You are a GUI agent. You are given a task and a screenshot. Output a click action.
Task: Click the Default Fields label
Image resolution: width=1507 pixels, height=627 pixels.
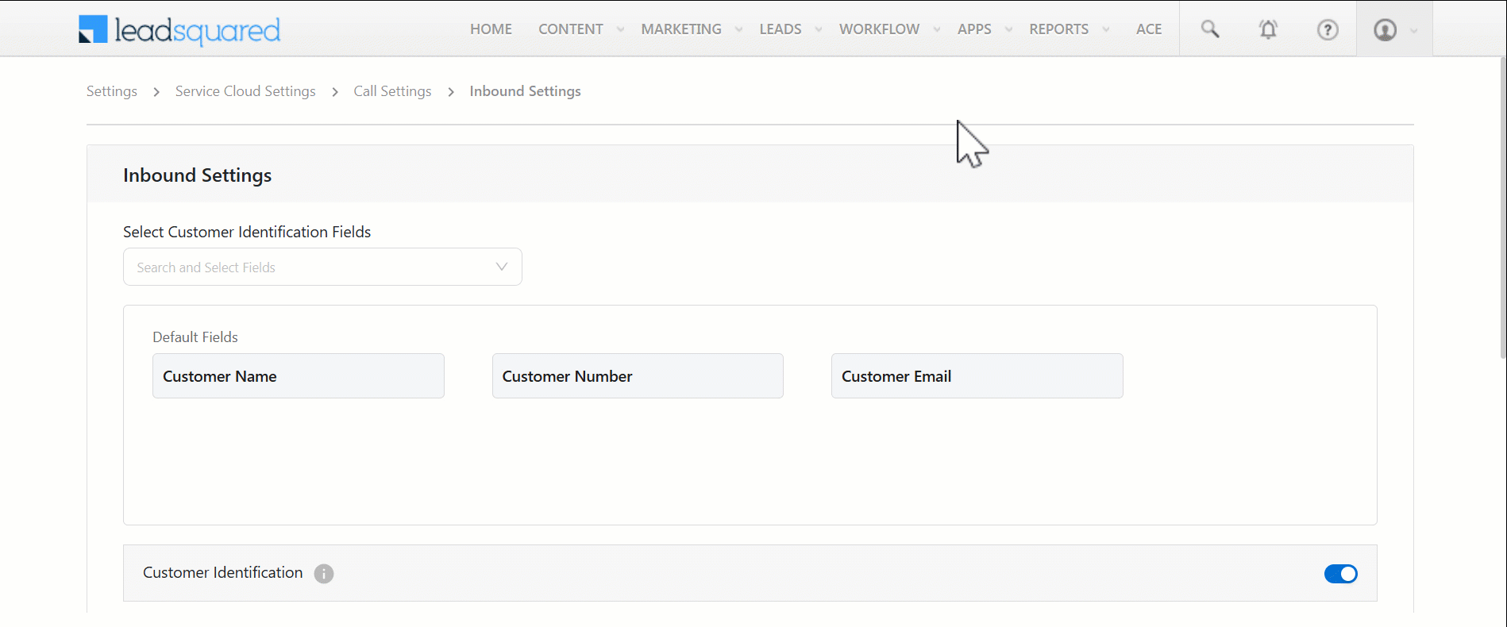click(x=195, y=337)
